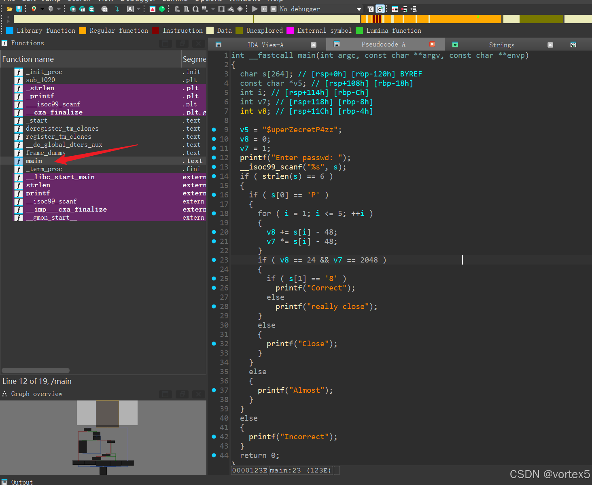Select the sub_1020 function row
Screen dimensions: 592x485
(x=104, y=80)
